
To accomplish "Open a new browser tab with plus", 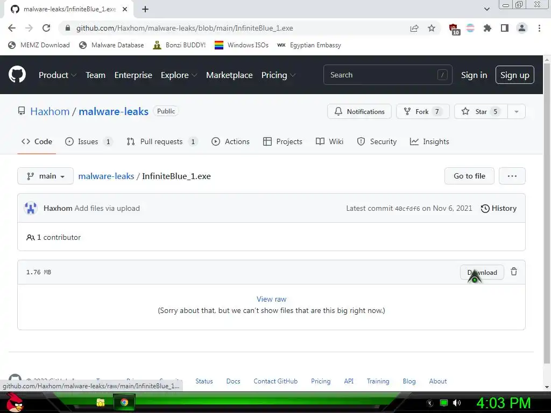I will tap(145, 9).
